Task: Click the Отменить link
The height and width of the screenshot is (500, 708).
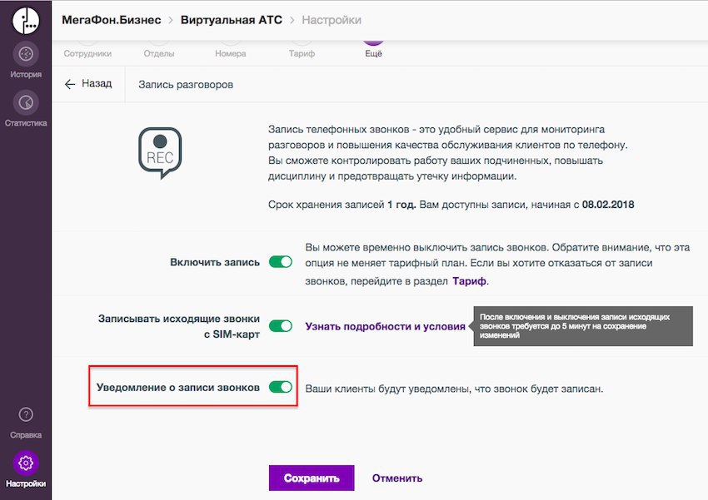Action: tap(397, 478)
